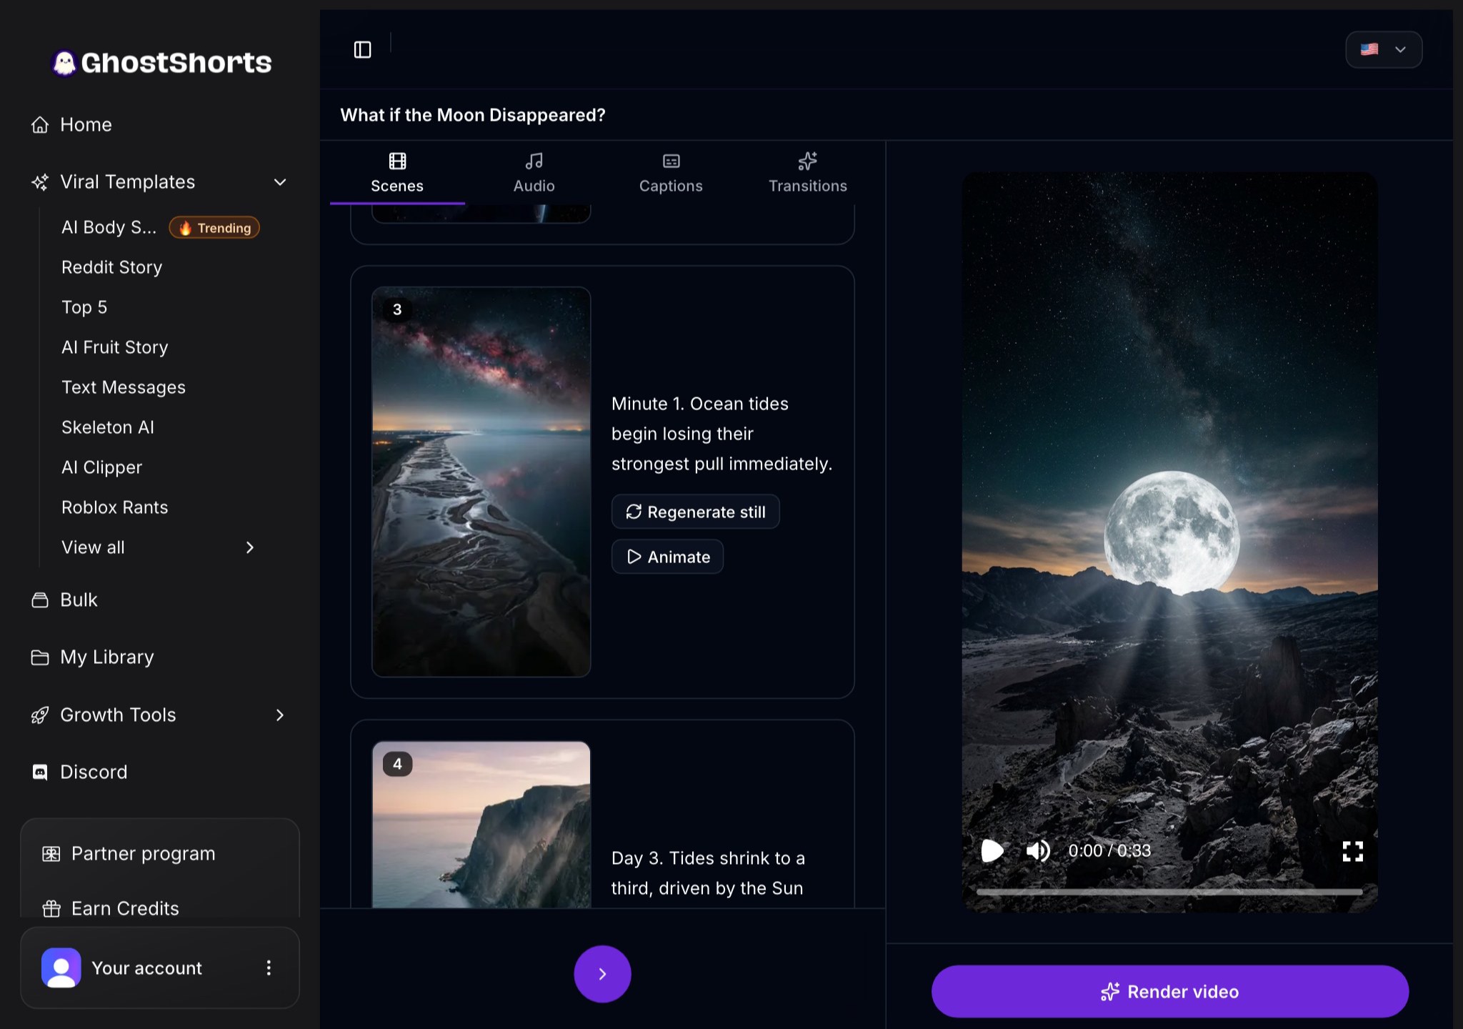Enter fullscreen on video preview
The image size is (1463, 1029).
click(1353, 851)
